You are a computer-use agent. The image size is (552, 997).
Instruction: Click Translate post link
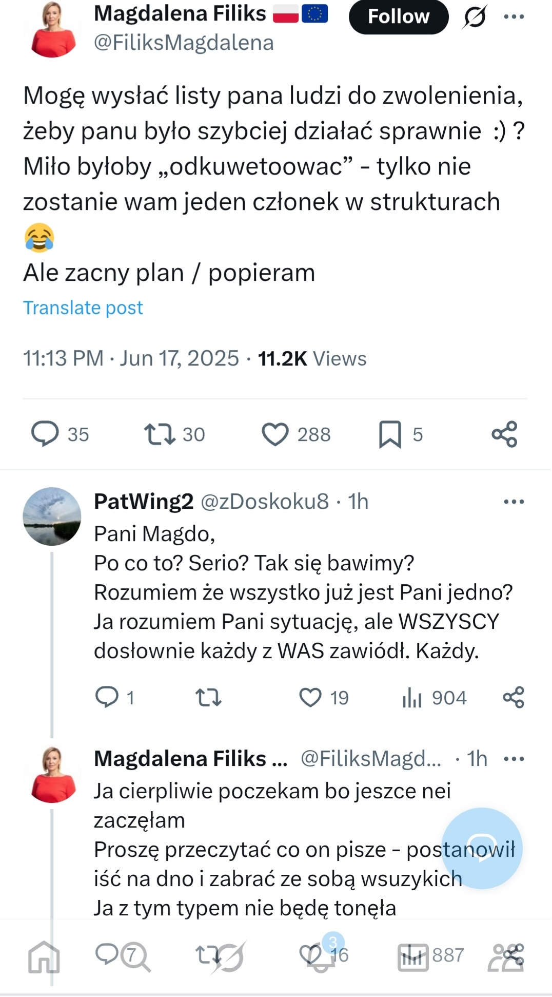(83, 308)
